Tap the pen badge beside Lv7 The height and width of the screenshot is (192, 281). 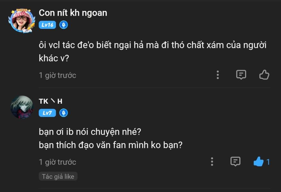tap(64, 113)
